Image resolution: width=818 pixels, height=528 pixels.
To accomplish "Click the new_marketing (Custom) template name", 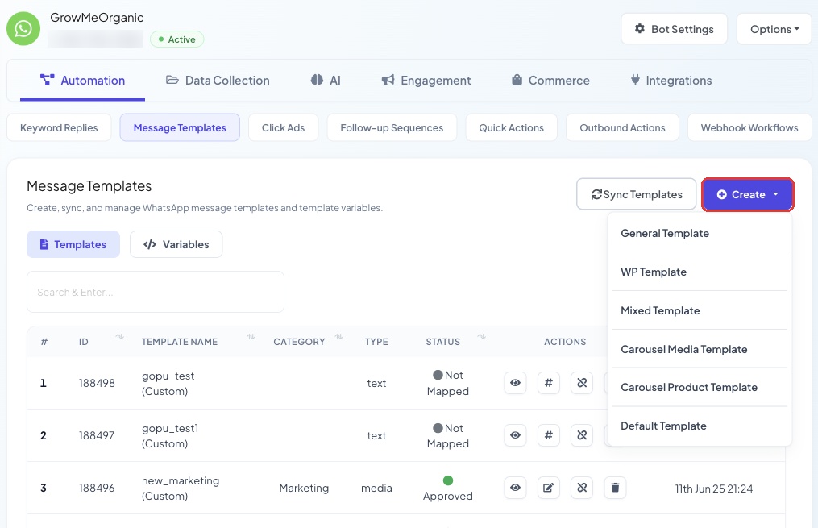I will tap(181, 488).
